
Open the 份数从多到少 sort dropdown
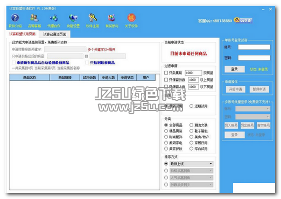point(192,185)
